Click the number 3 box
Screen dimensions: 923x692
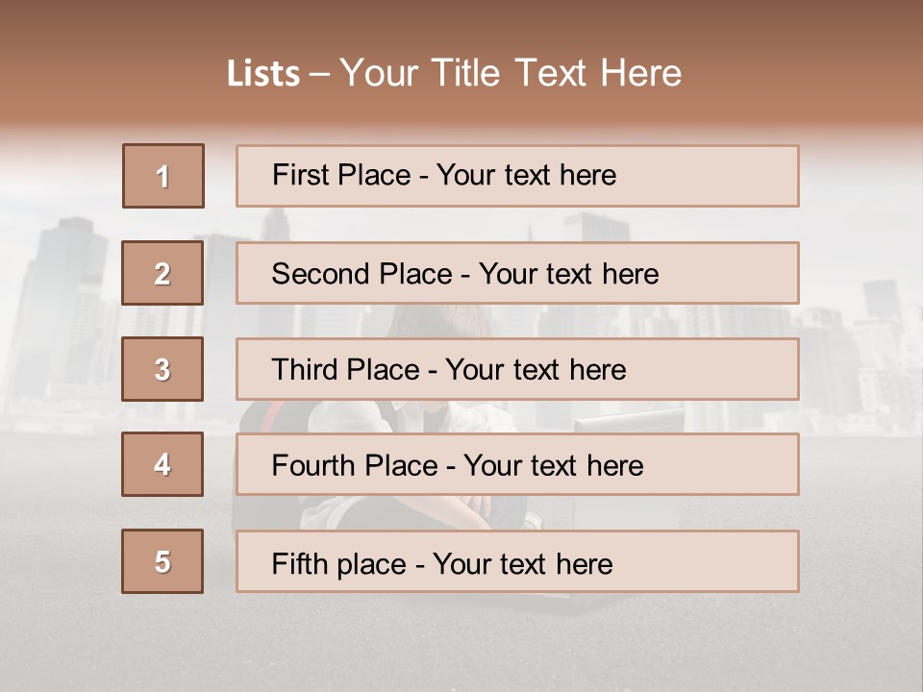click(162, 369)
